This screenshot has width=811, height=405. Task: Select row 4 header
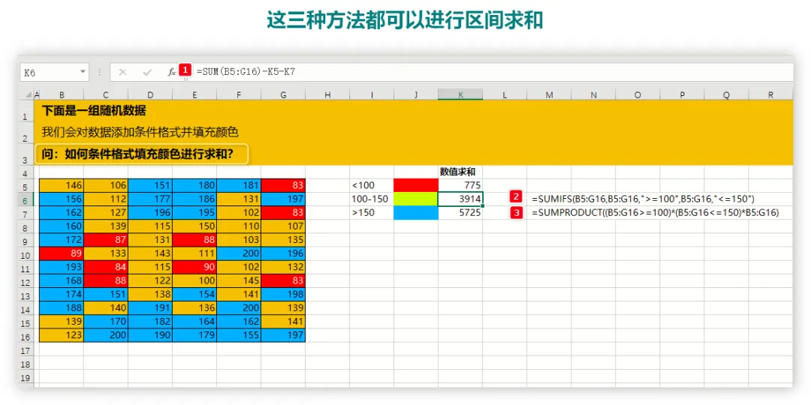coord(25,172)
